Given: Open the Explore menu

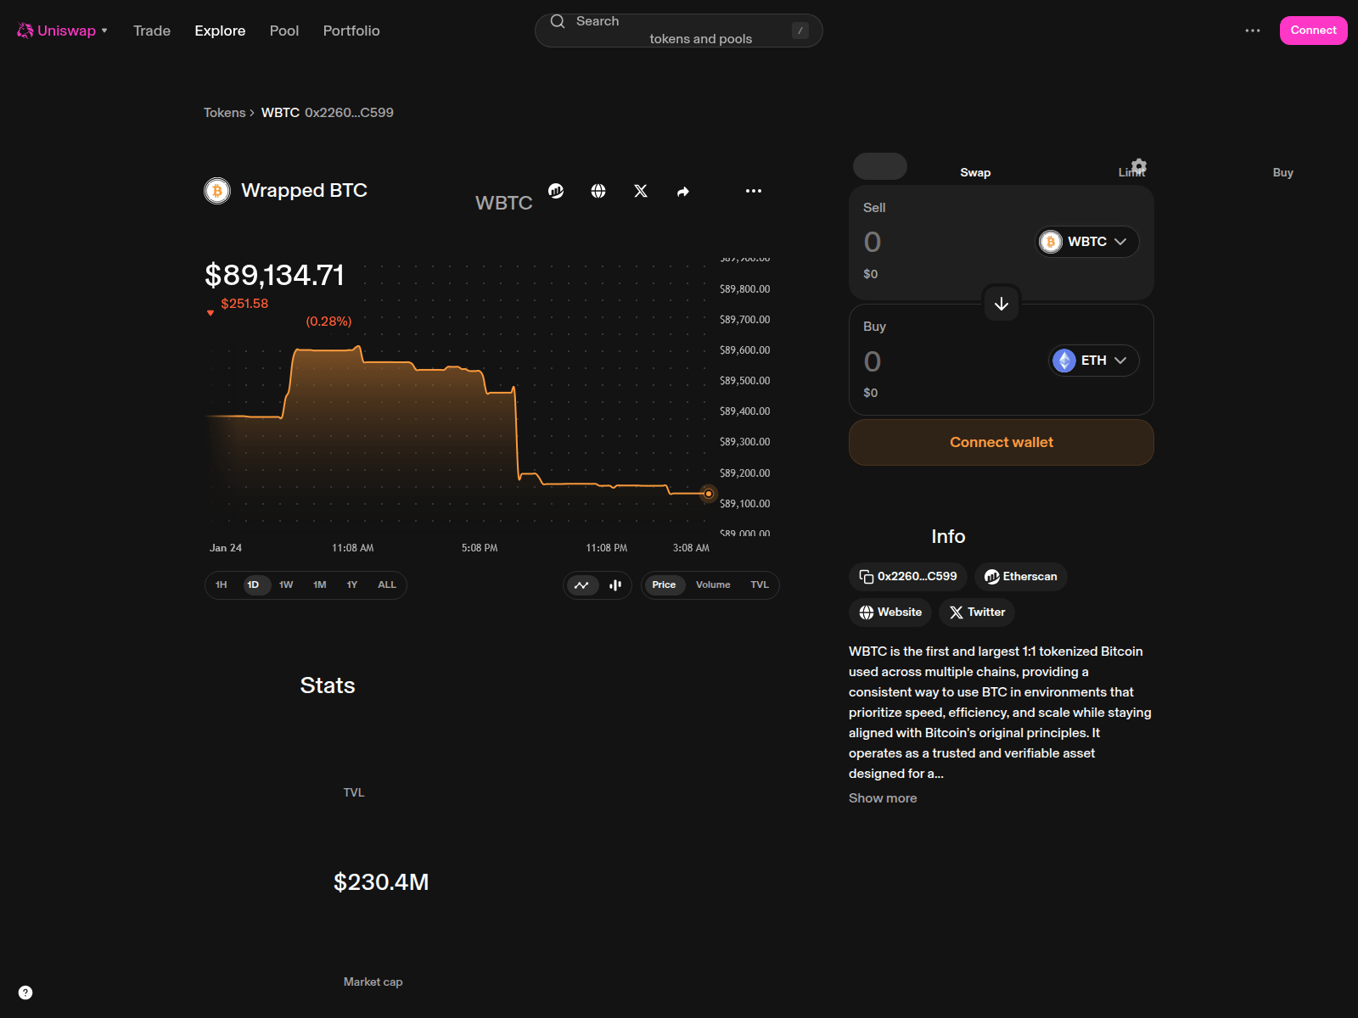Looking at the screenshot, I should (x=220, y=31).
